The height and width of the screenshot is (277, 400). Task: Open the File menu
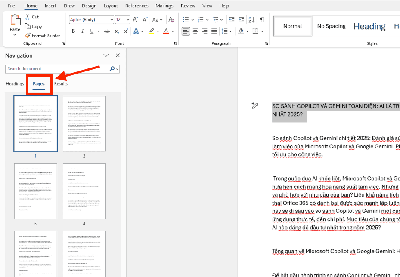(x=11, y=6)
